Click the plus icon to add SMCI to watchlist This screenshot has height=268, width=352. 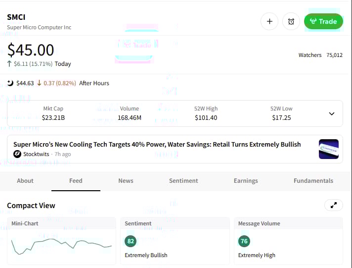pyautogui.click(x=269, y=21)
